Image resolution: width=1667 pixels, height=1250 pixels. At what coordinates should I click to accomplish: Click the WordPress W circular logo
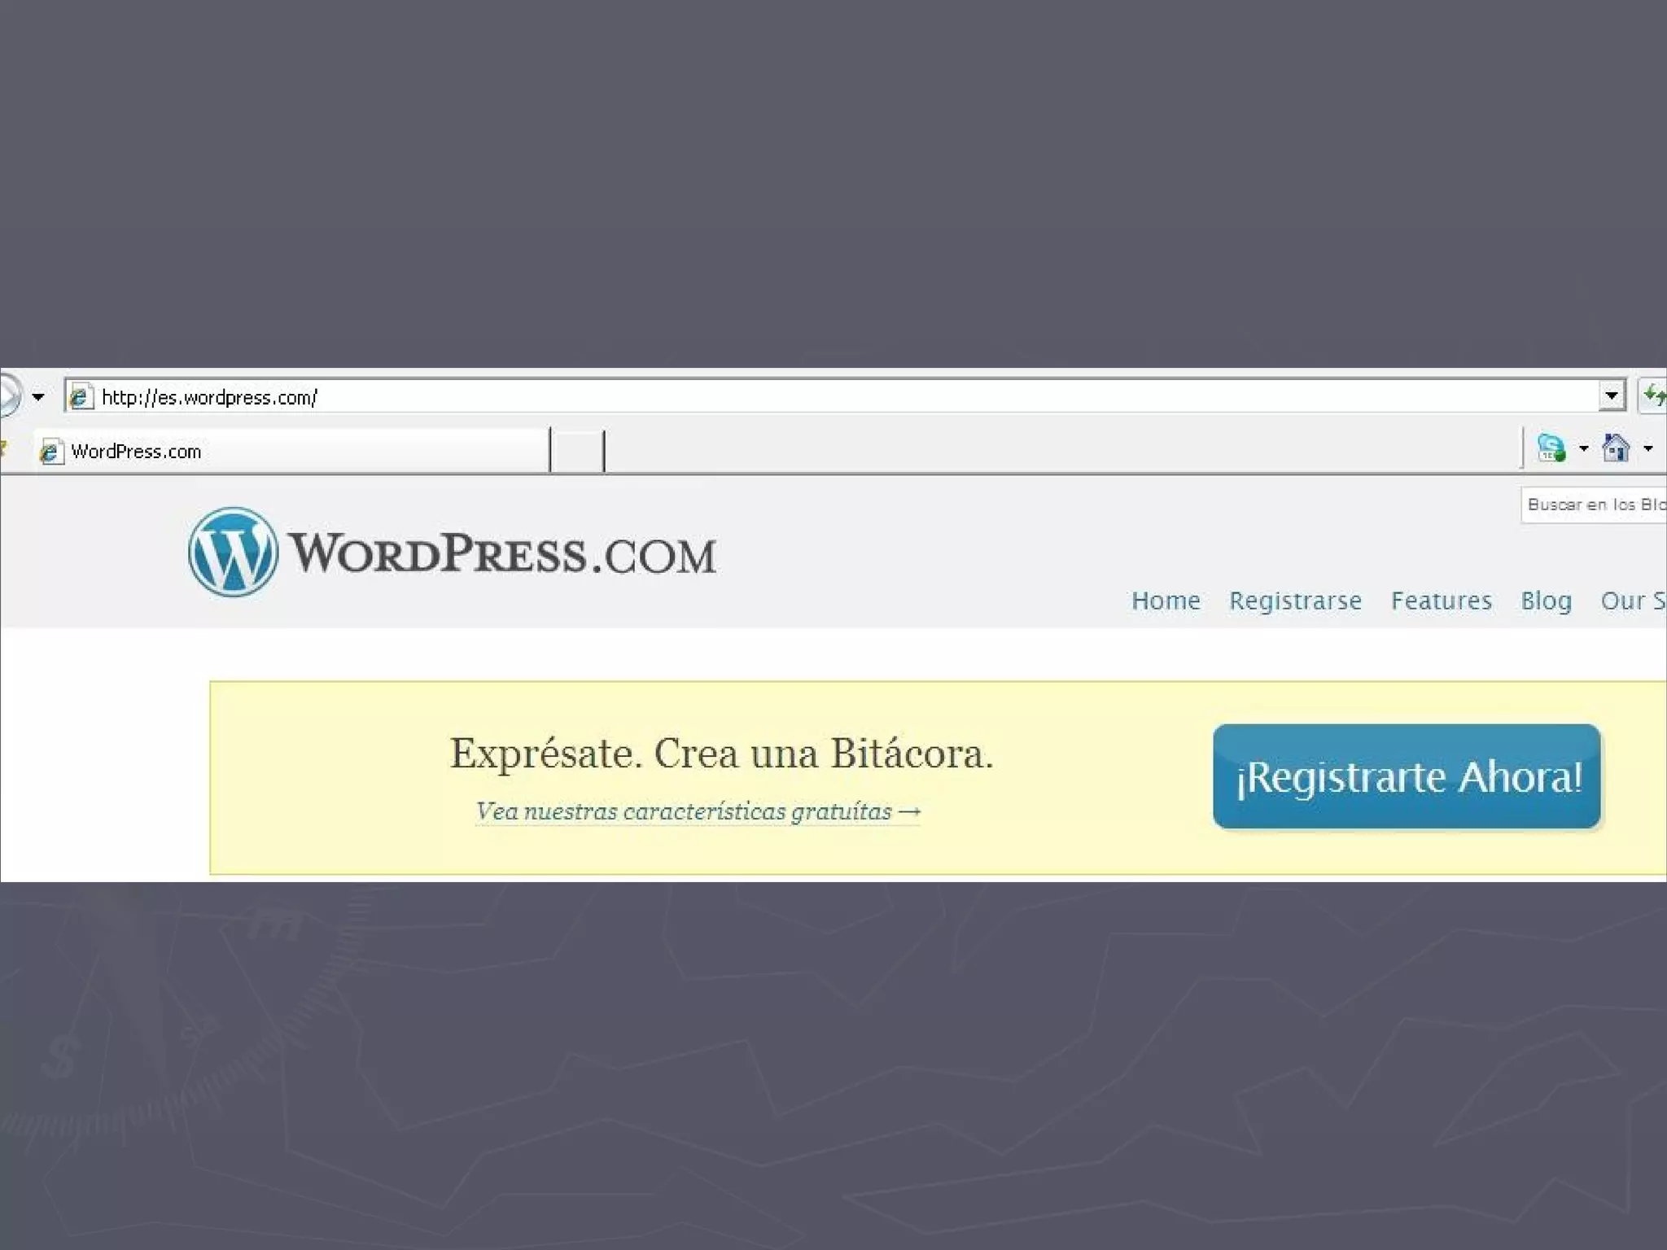point(233,552)
